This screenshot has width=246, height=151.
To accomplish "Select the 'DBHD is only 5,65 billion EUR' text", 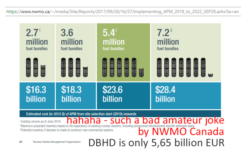I will (x=156, y=142).
